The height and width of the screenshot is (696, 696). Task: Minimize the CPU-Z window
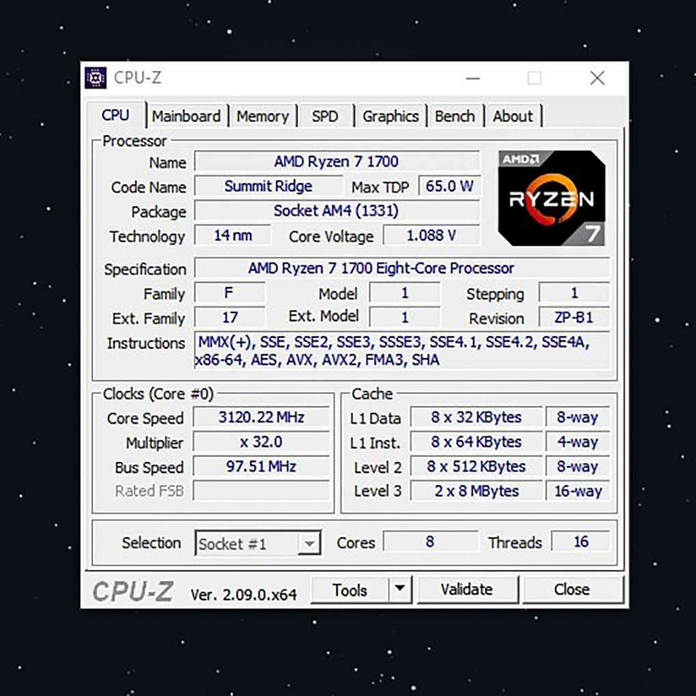pyautogui.click(x=473, y=78)
